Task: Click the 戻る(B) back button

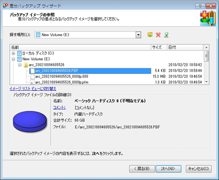Action: (x=142, y=169)
